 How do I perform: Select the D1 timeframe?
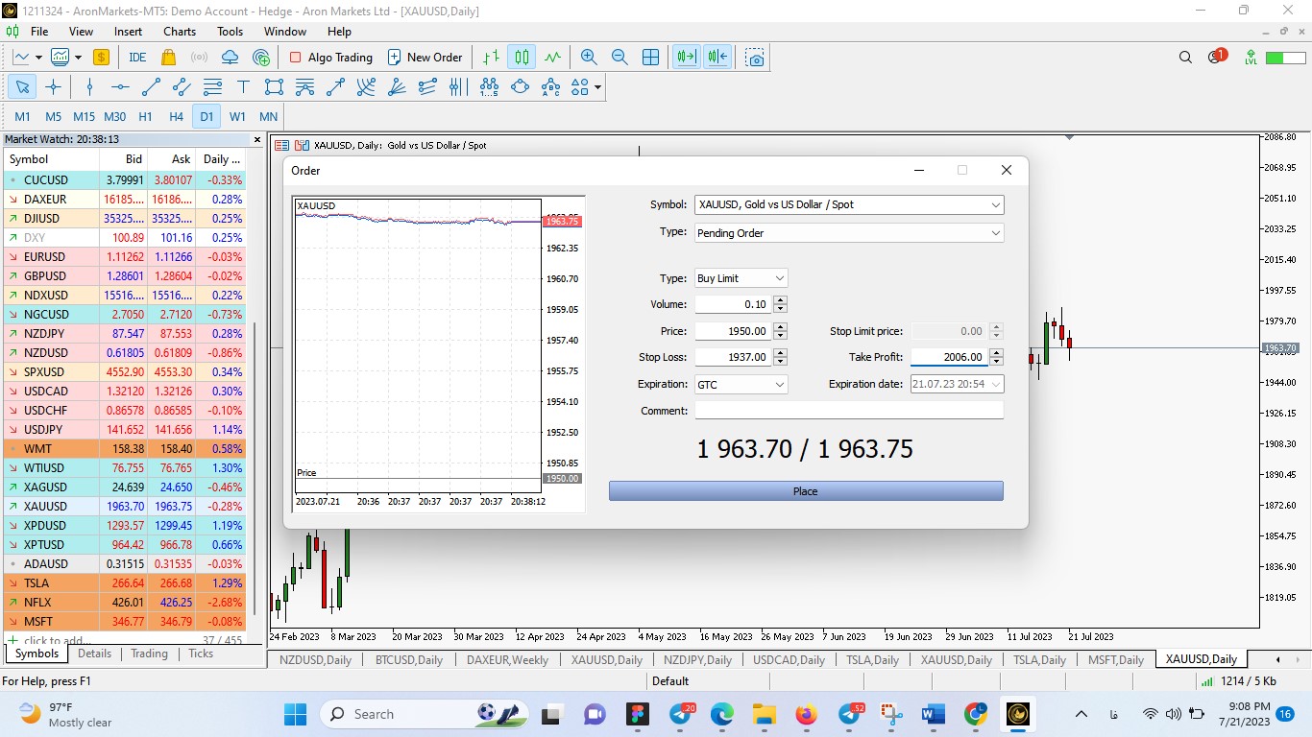pyautogui.click(x=207, y=117)
